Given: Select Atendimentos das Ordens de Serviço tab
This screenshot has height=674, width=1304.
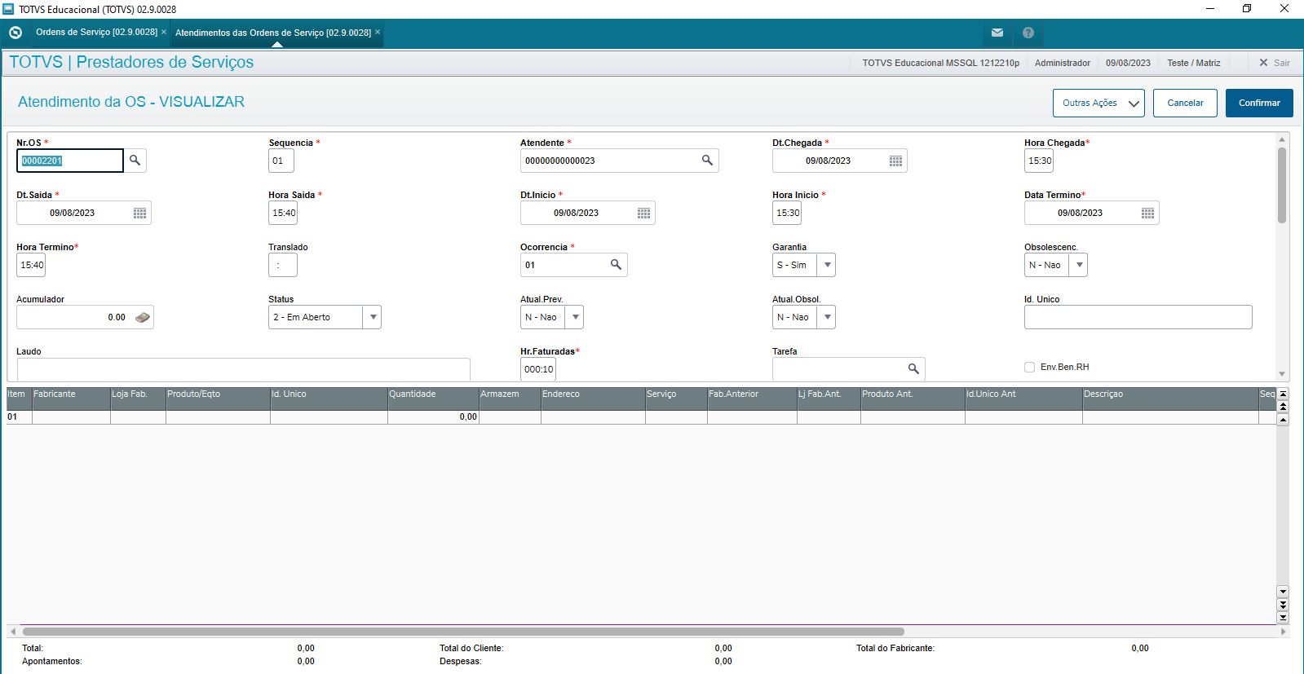Looking at the screenshot, I should 273,33.
